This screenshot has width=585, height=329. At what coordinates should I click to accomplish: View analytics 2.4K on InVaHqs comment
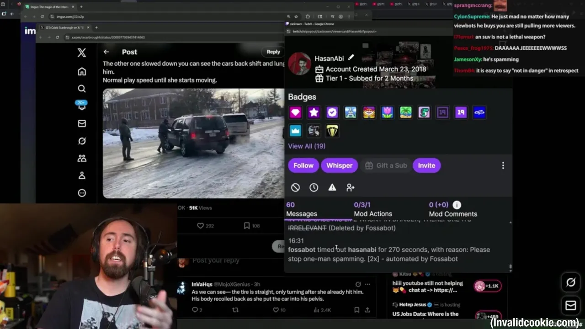(x=323, y=310)
